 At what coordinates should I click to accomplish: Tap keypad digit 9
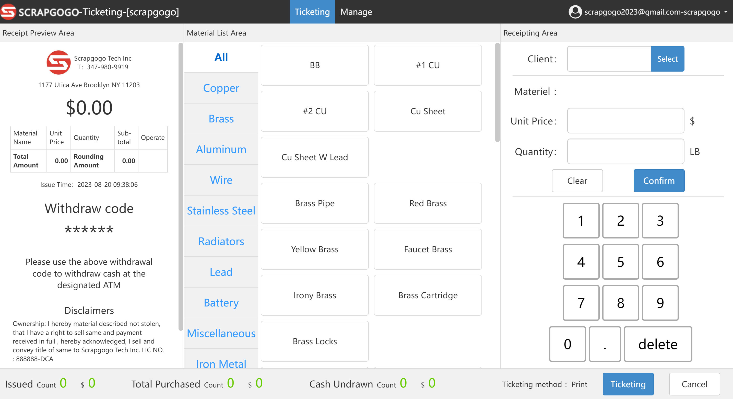pos(660,303)
